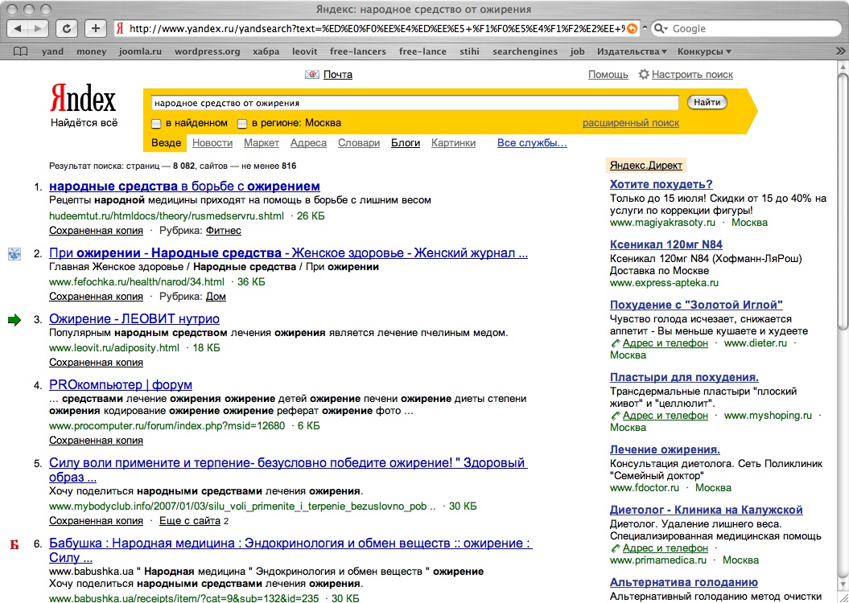Open the расширенный поиск link
849x603 pixels.
coord(631,123)
